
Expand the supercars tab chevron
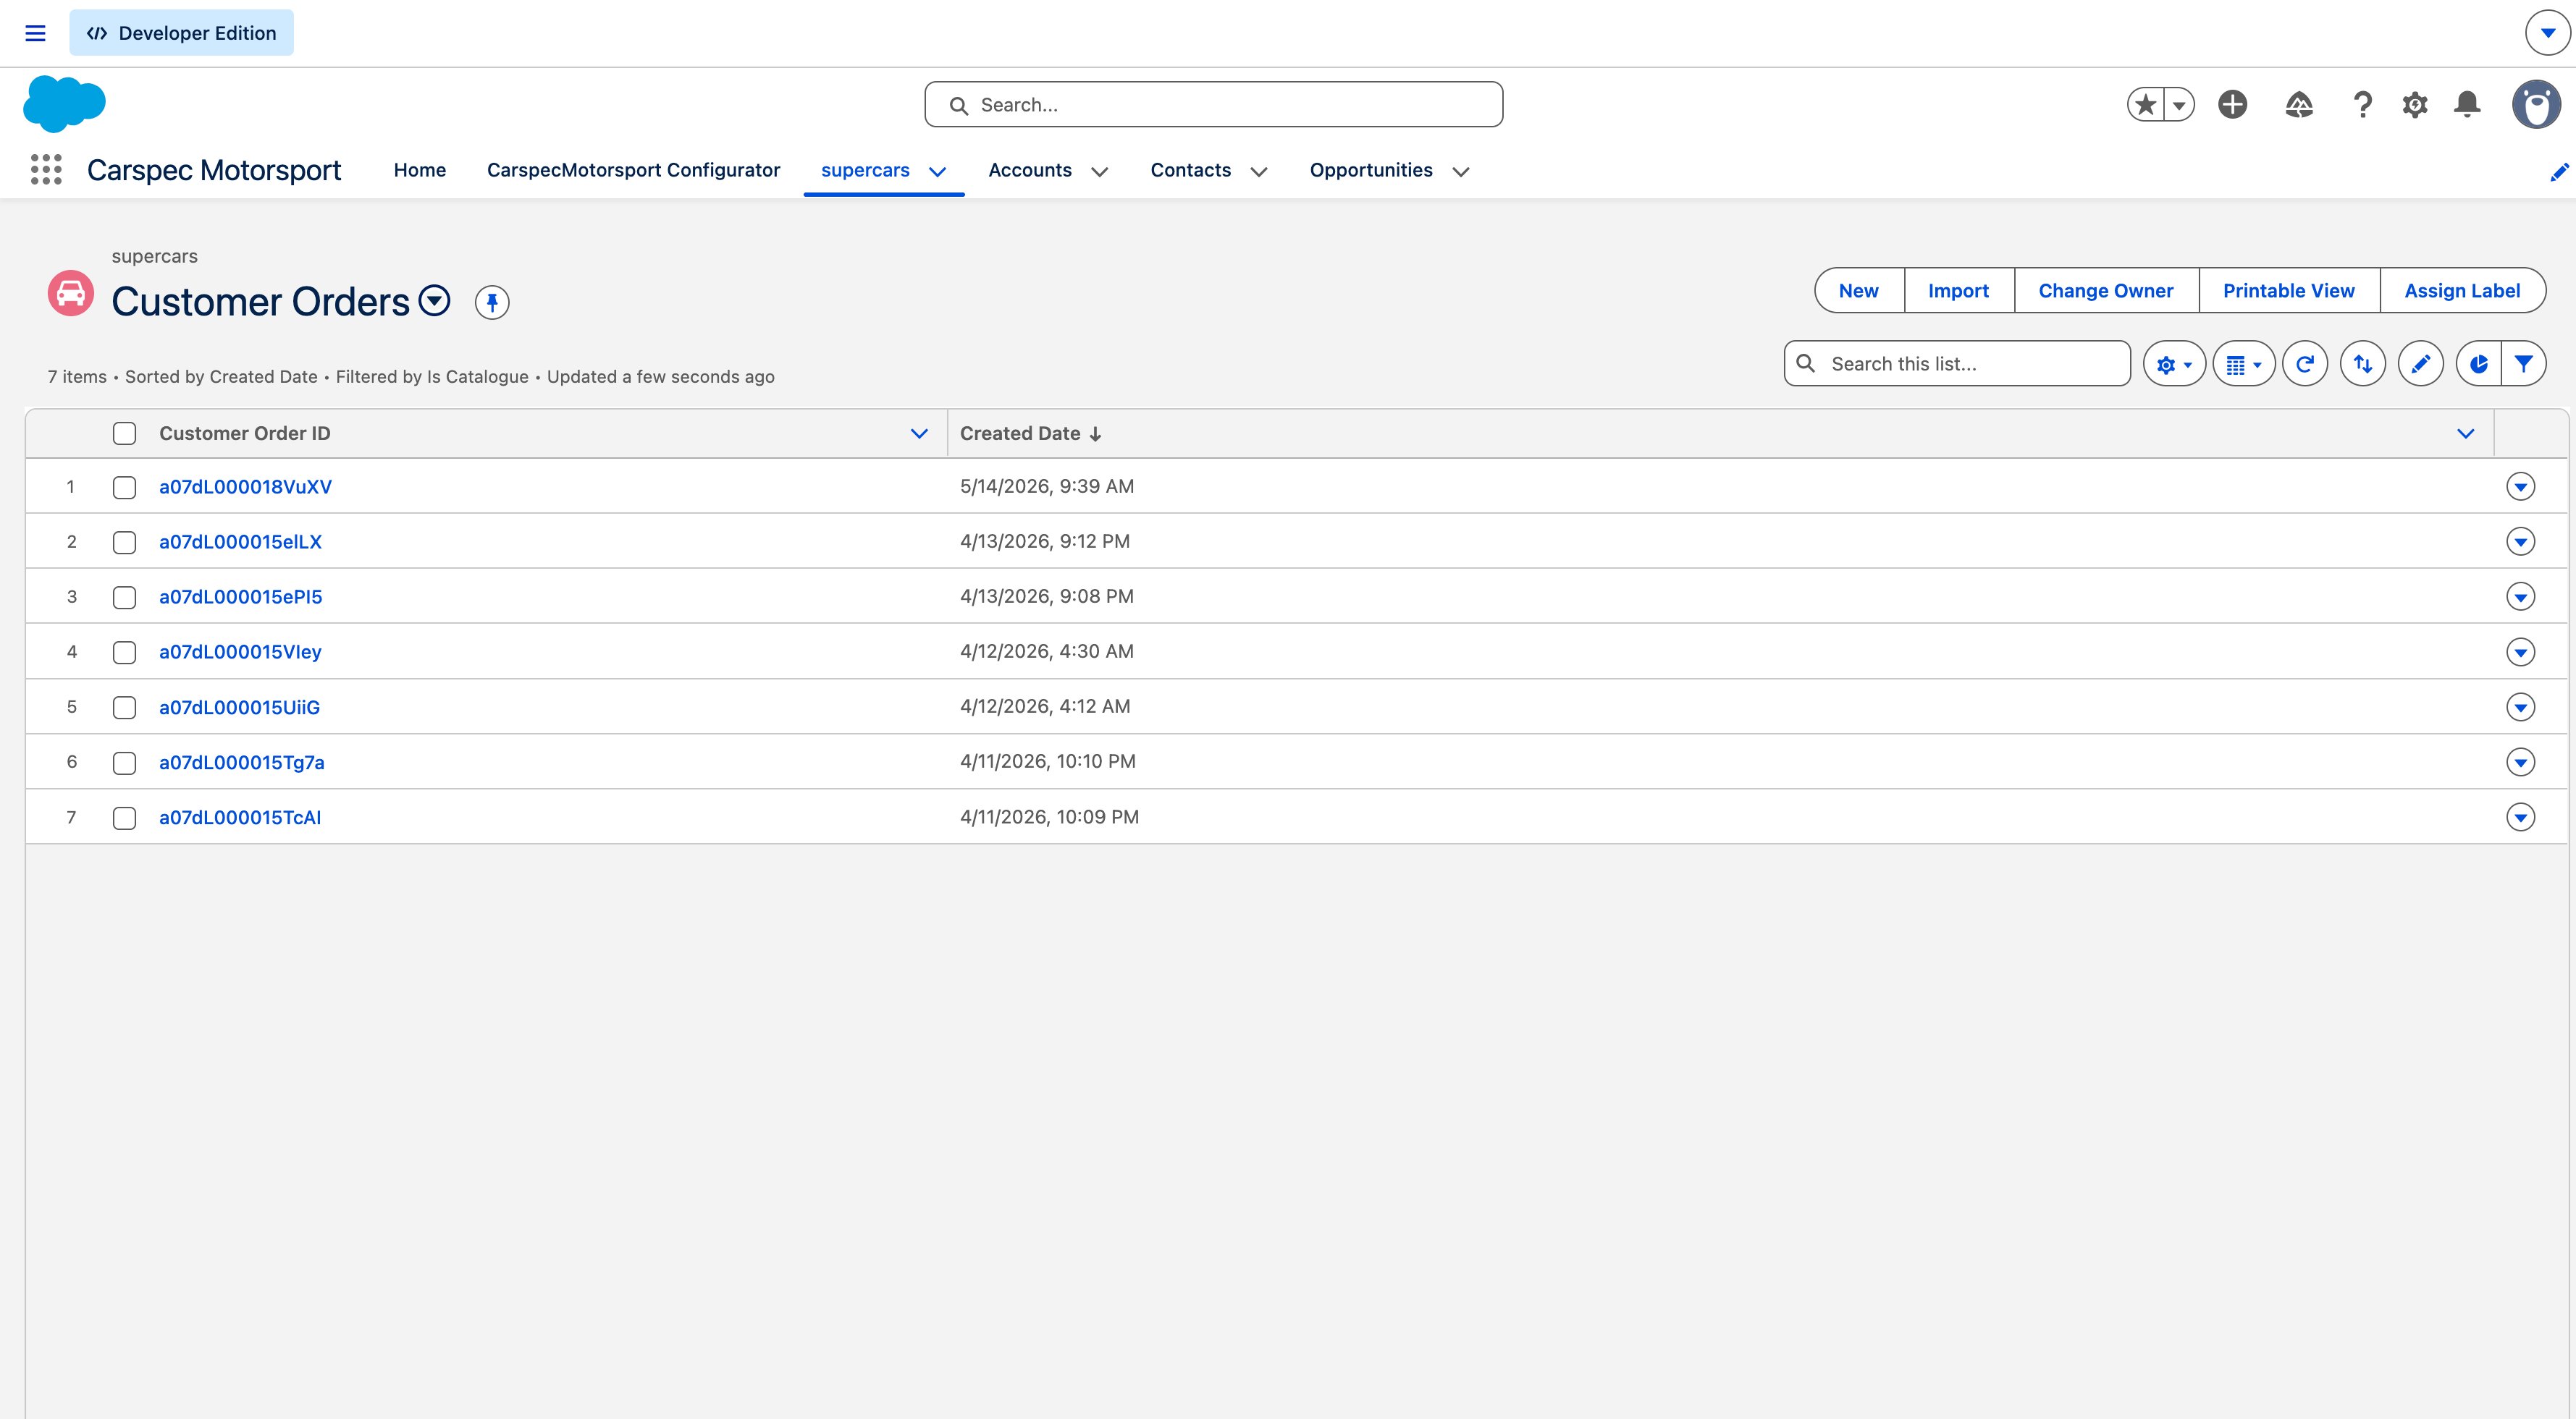[938, 172]
